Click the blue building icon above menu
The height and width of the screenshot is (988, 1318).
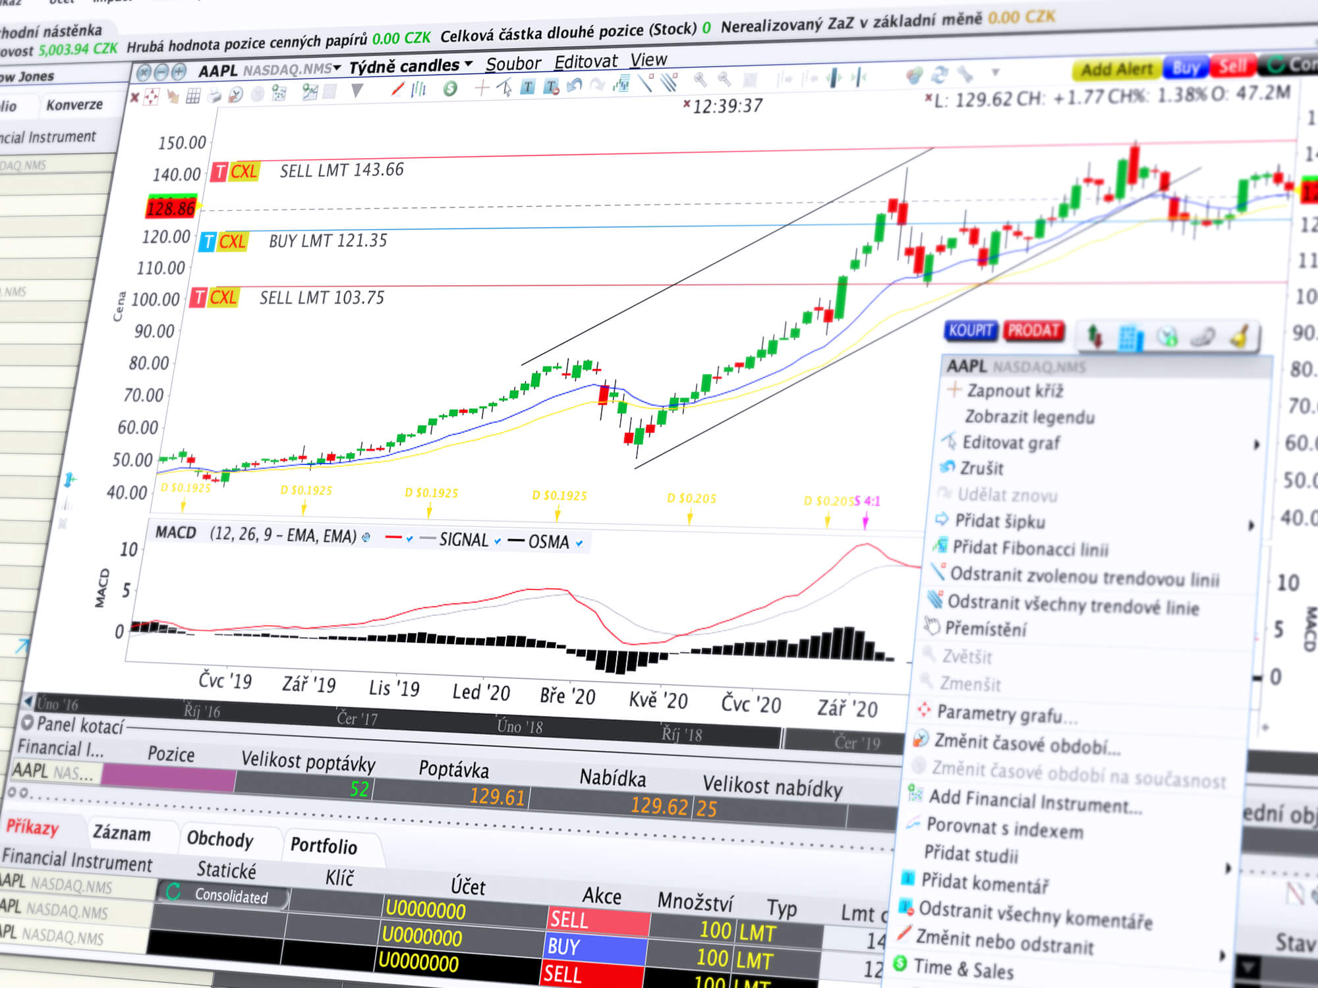(1131, 338)
